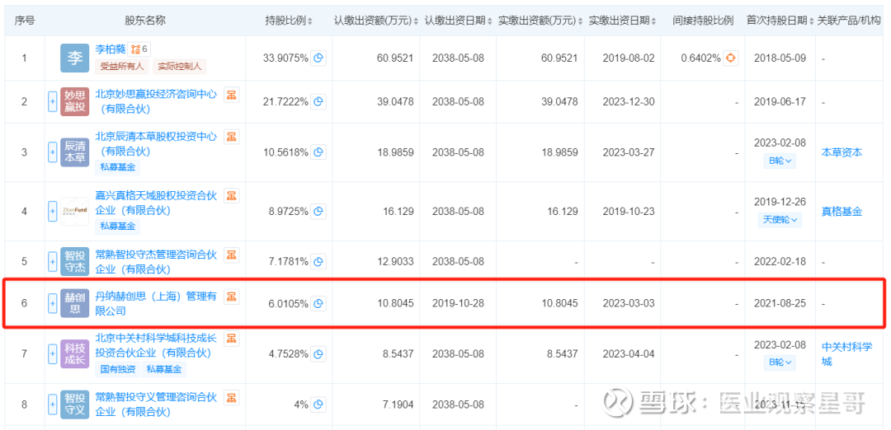The height and width of the screenshot is (430, 891).
Task: Open structure icon beside 丹纳赫创思（上海）管理有限公司
Action: [232, 297]
